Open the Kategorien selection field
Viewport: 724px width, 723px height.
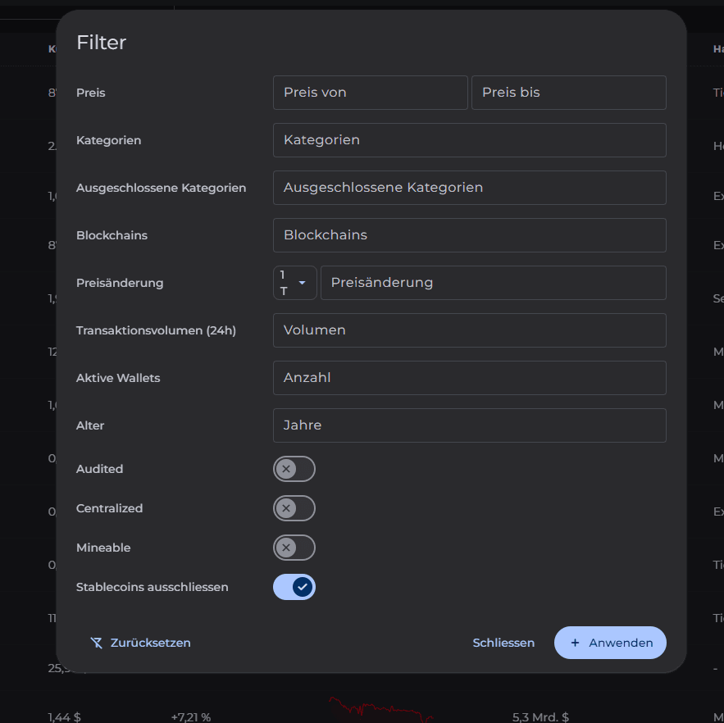469,140
